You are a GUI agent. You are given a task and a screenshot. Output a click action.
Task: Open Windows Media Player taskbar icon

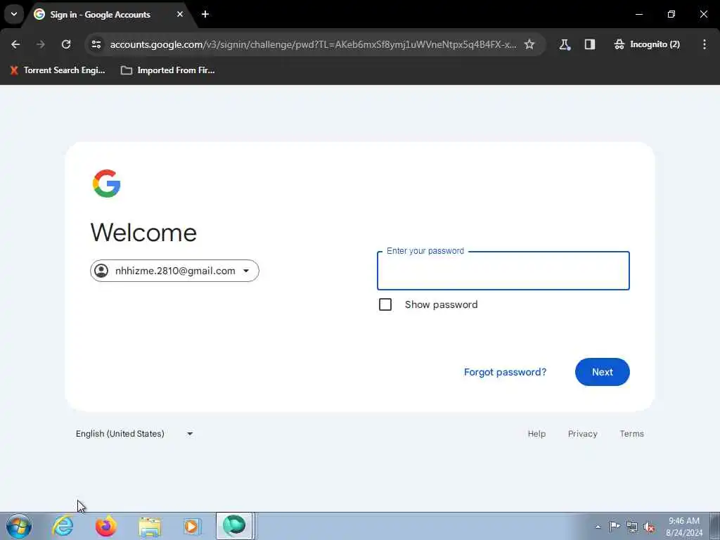192,526
